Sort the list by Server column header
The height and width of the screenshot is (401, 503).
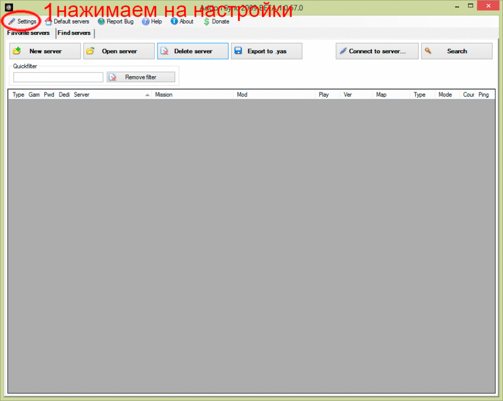point(110,95)
